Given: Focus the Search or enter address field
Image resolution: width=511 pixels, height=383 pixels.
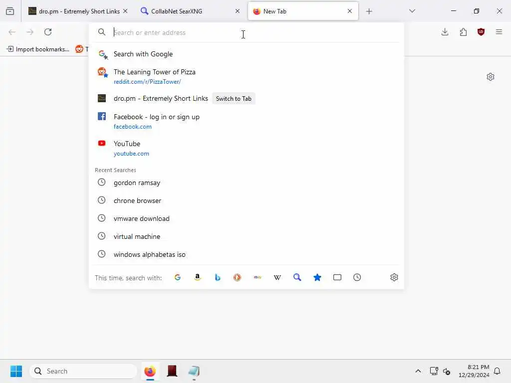Looking at the screenshot, I should pyautogui.click(x=247, y=32).
